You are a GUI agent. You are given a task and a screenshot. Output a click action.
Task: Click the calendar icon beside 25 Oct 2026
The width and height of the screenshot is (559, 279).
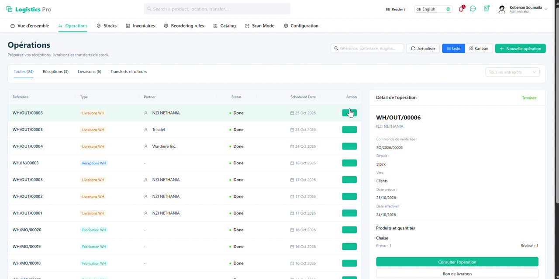(292, 113)
